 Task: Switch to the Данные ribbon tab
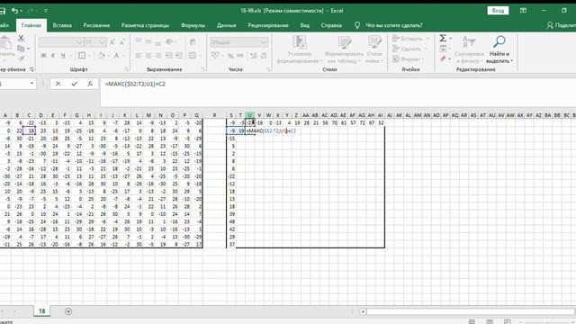point(226,25)
